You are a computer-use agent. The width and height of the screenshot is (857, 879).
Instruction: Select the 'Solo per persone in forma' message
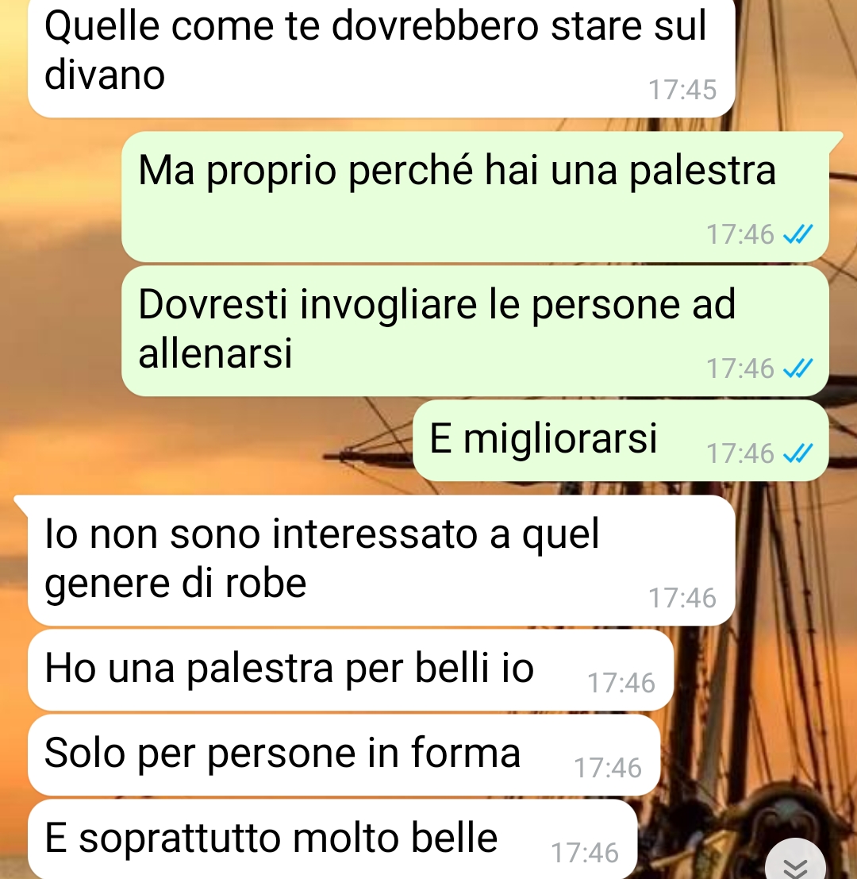point(344,754)
